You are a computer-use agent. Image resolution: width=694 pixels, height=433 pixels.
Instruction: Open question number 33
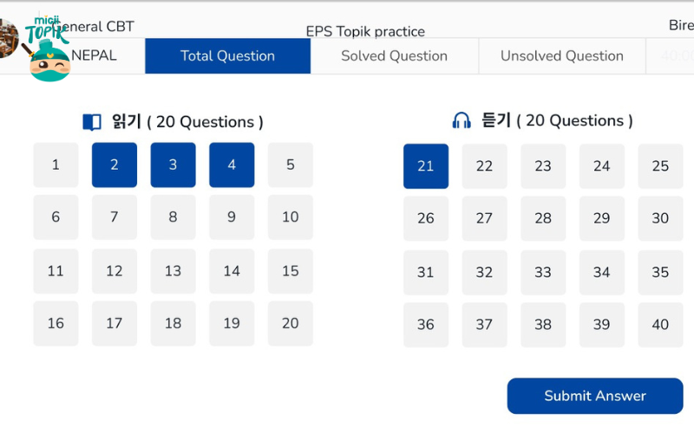tap(543, 273)
